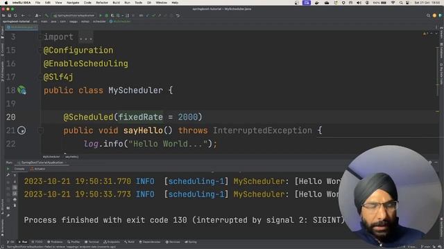444x249 pixels.
Task: Open the Problems tool window
Action: pyautogui.click(x=55, y=242)
